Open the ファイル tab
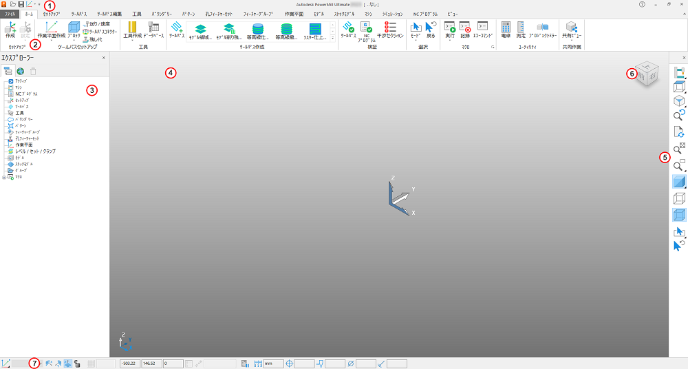Viewport: 688px width, 369px height. tap(10, 14)
